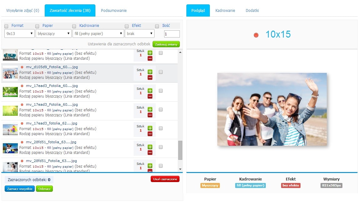Click green plus for mv_17ead3_fotolia_62 photo
The width and height of the screenshot is (359, 203).
(x=150, y=128)
